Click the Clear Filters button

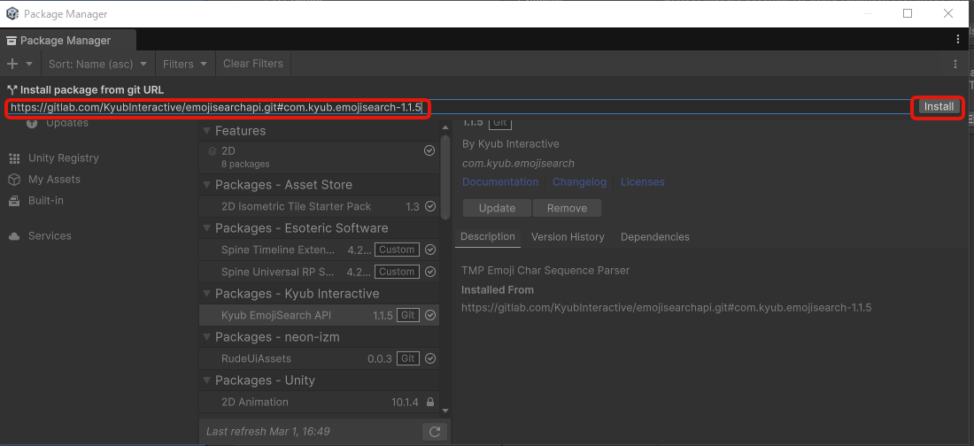(253, 64)
